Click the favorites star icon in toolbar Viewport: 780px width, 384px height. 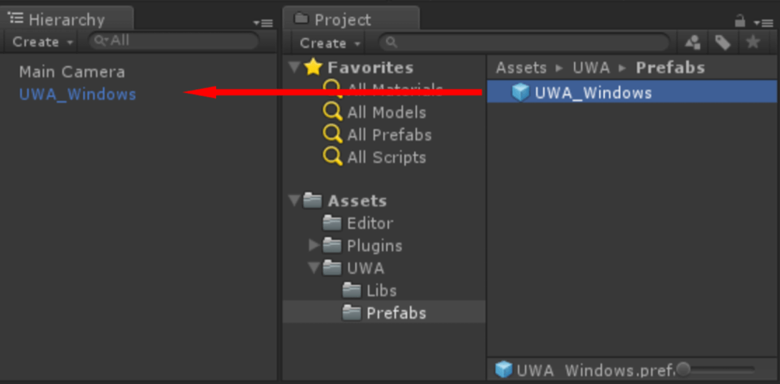(753, 43)
